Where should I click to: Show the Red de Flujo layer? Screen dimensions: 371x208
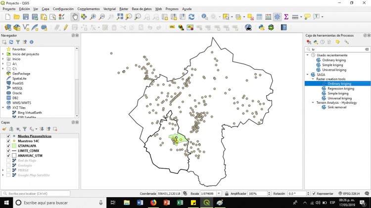click(8, 161)
